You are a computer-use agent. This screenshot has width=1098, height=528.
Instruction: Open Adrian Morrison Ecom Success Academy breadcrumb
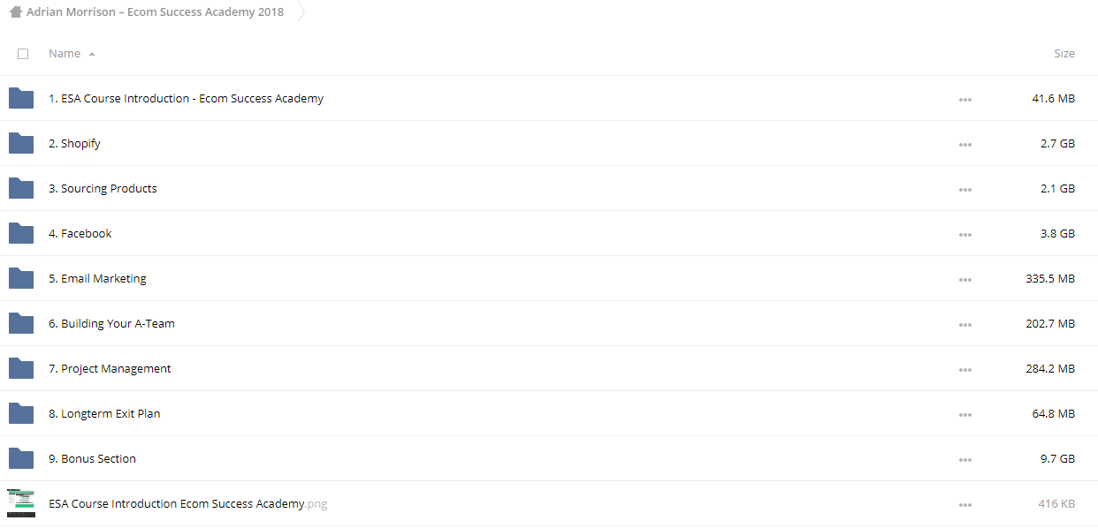pos(156,12)
